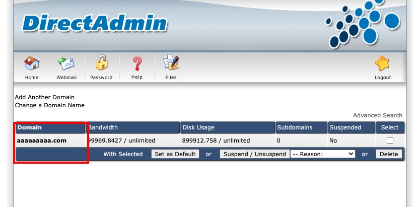Click the Files toolbar label

[171, 78]
